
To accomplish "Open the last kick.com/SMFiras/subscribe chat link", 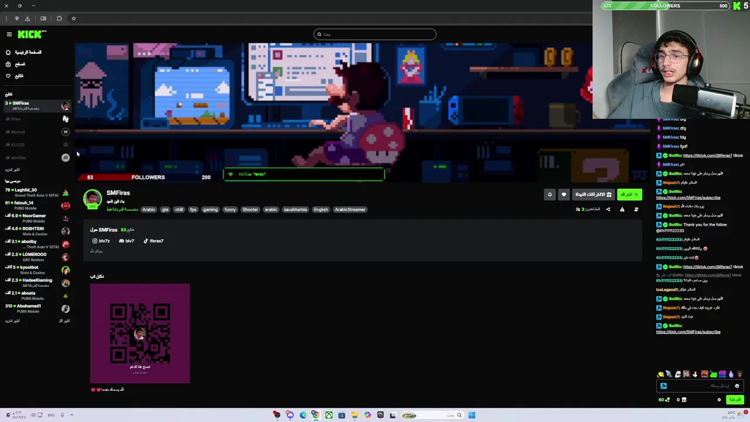I will pos(688,332).
